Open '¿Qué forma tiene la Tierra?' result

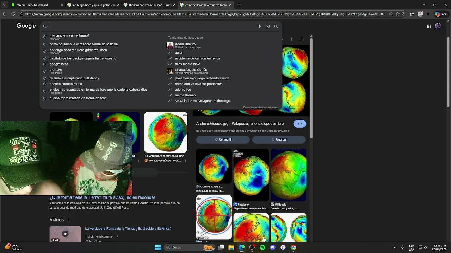tap(102, 197)
